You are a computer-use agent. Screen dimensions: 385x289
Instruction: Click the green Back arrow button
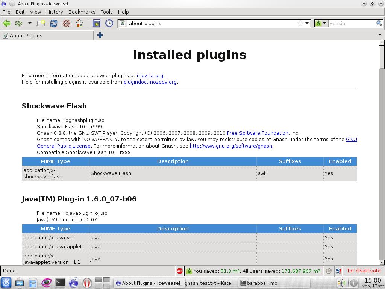[x=6, y=23]
